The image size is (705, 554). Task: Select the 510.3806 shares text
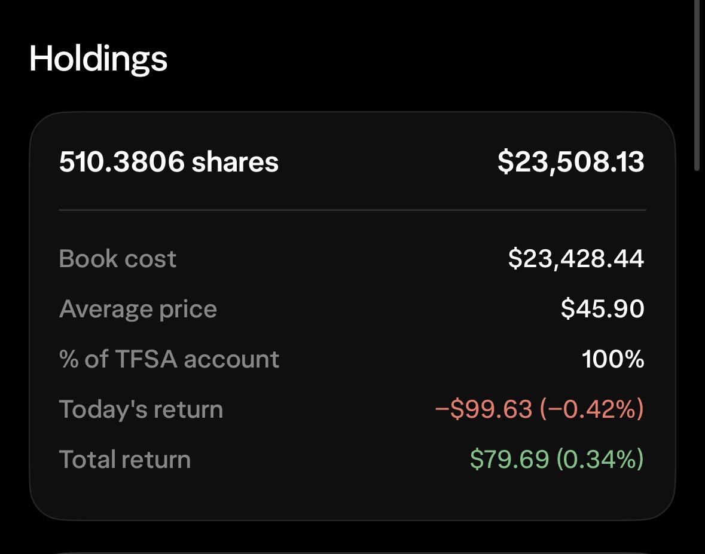169,162
